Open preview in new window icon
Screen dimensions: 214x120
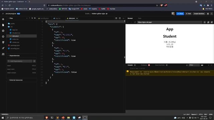212,22
